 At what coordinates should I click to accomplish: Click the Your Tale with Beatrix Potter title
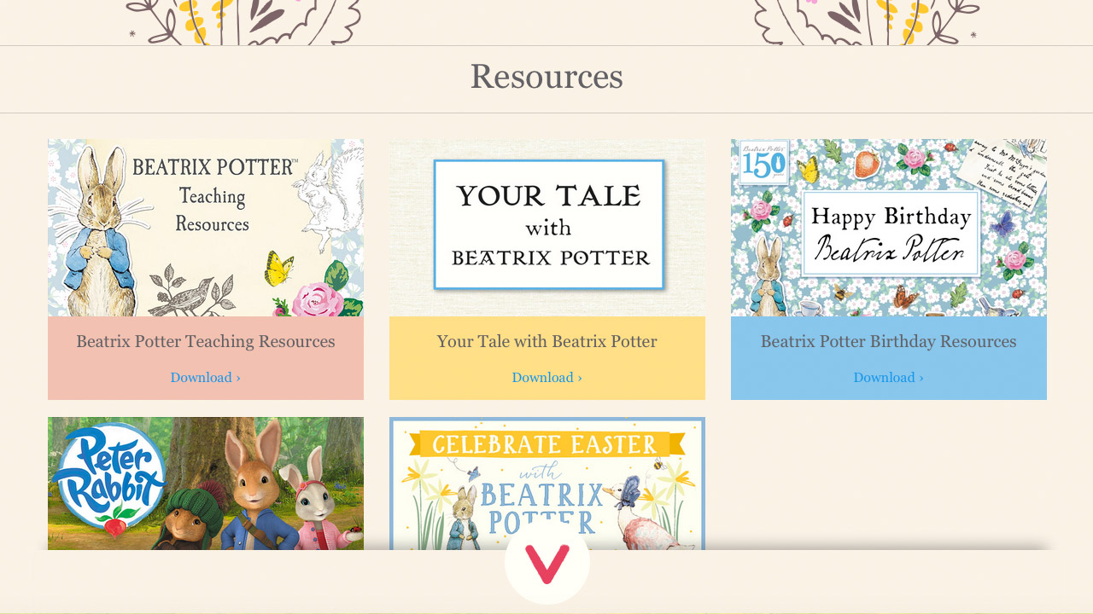(547, 342)
